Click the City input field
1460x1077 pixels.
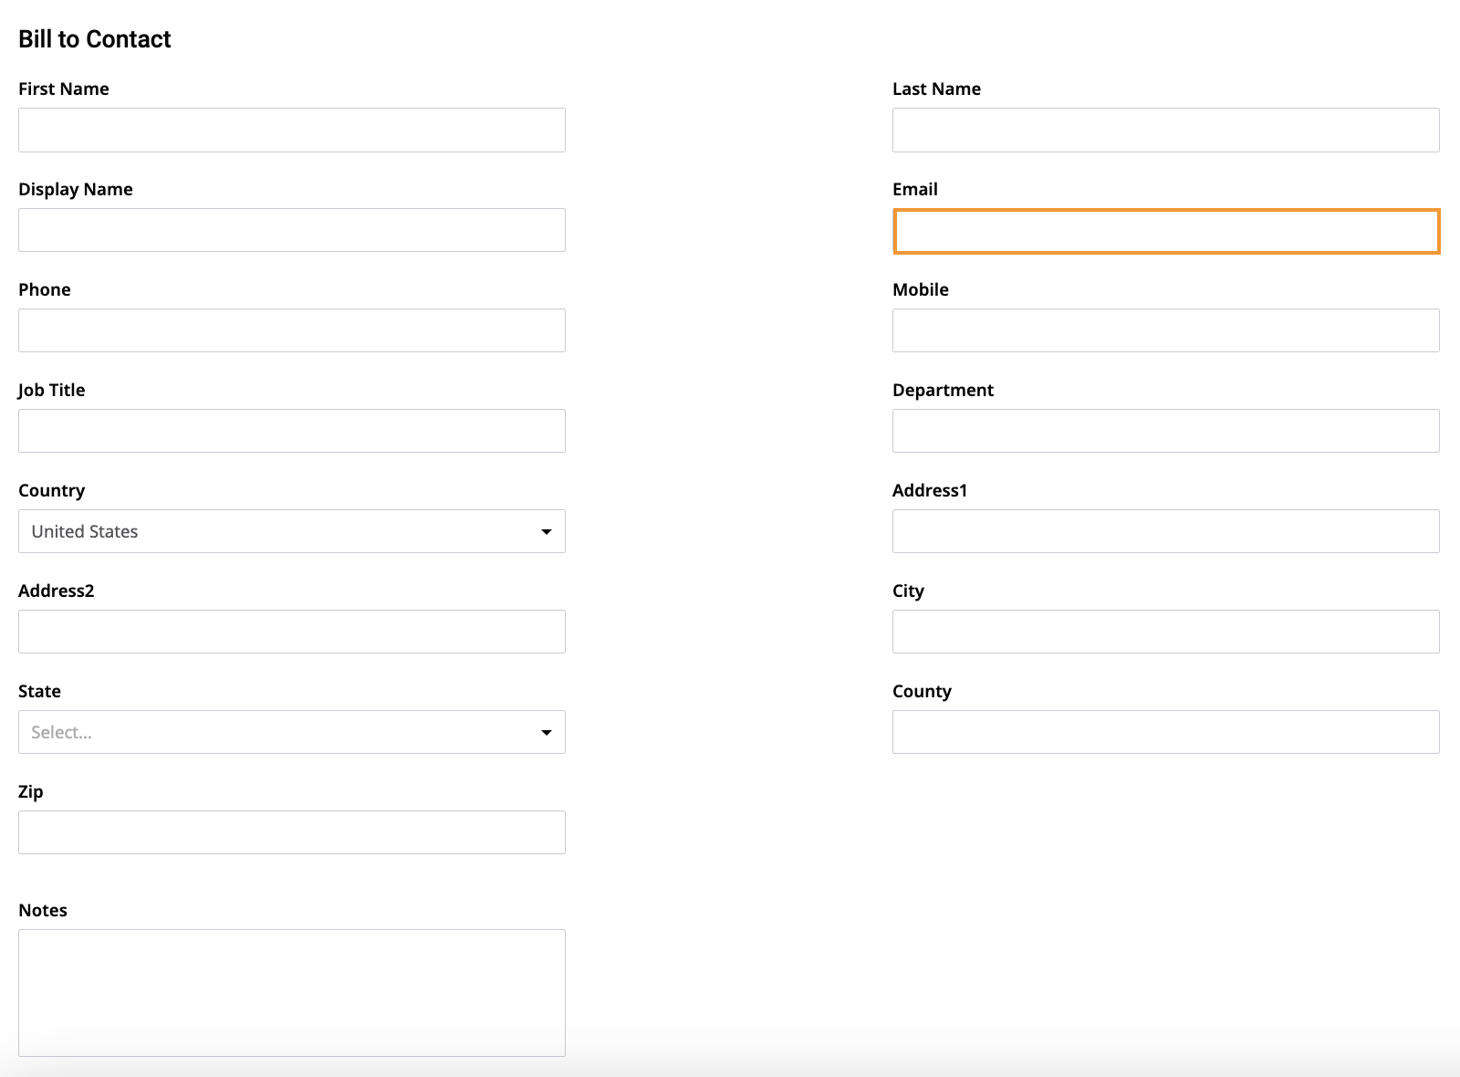(x=1166, y=632)
